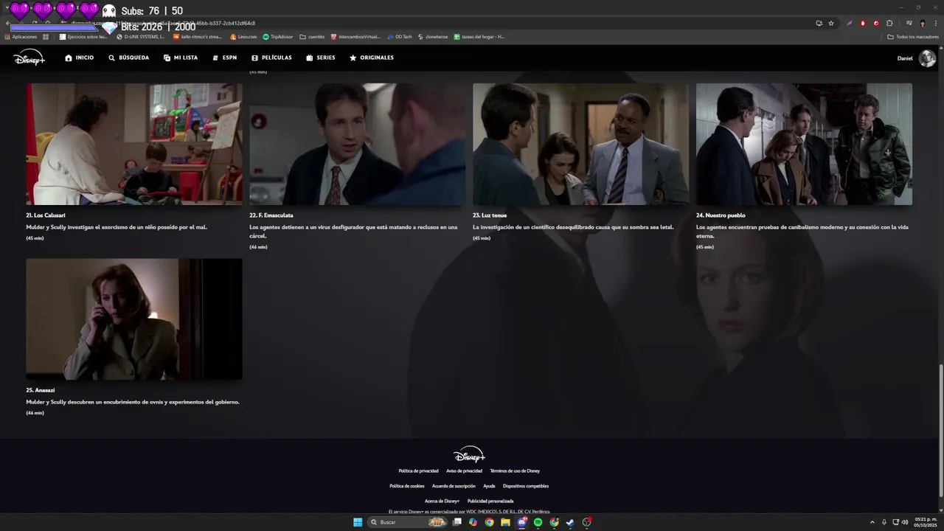The image size is (944, 531).
Task: Open the cuentito bookmarks folder
Action: coord(312,36)
